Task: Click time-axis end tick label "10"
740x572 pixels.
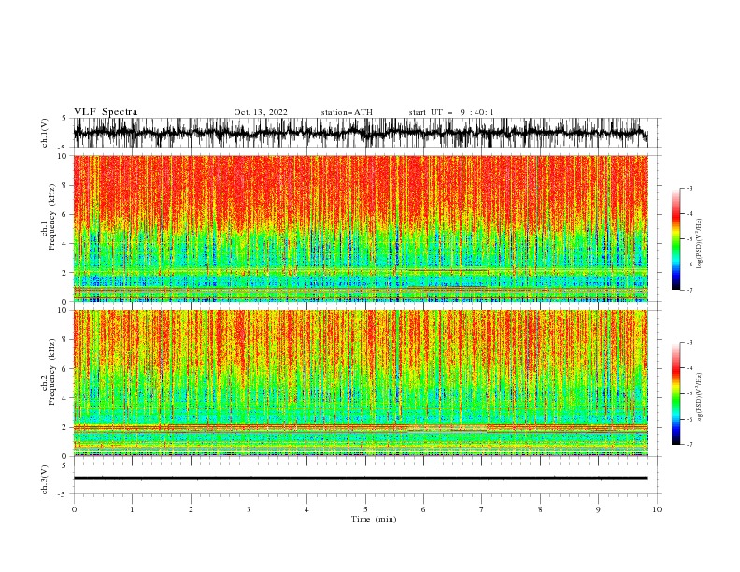Action: (x=657, y=509)
